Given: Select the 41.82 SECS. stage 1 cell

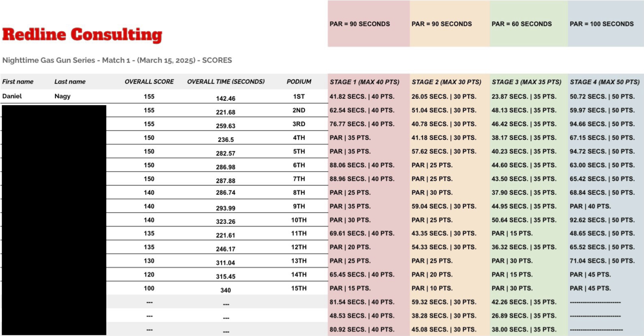Looking at the screenshot, I should point(362,97).
